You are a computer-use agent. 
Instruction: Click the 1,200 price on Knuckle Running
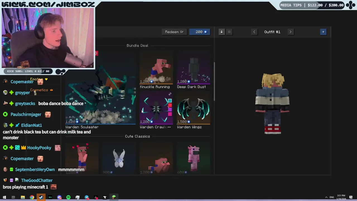[146, 82]
